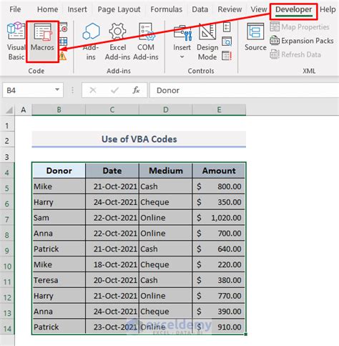
Task: Open the Visual Basic editor
Action: 16,41
